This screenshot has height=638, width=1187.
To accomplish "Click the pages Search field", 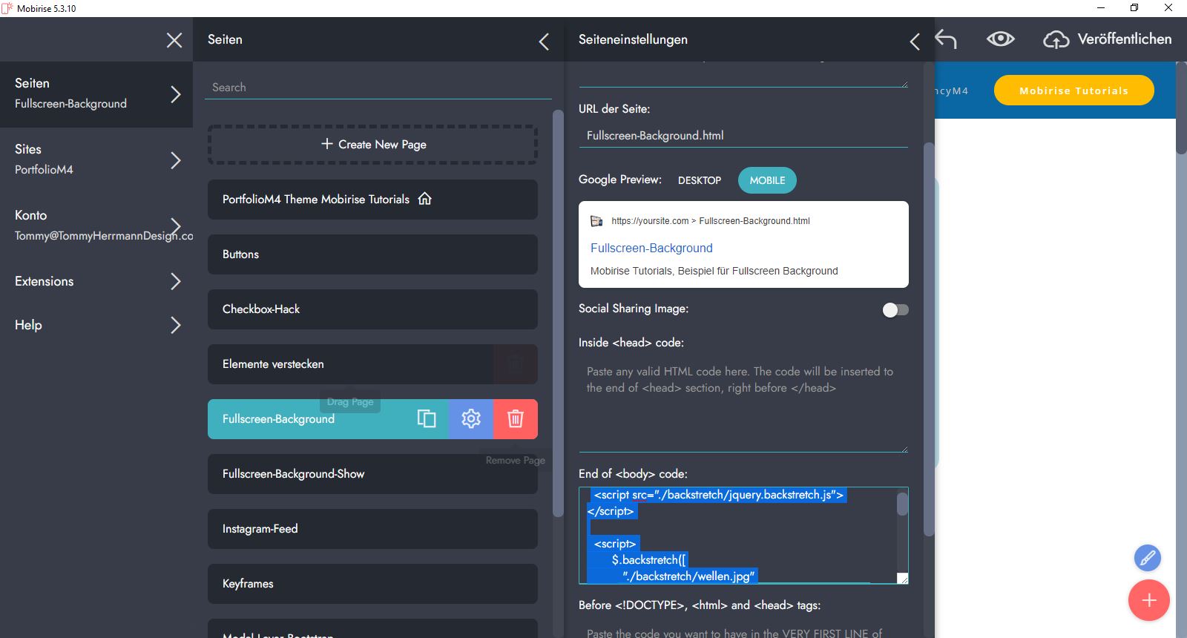I will coord(378,88).
